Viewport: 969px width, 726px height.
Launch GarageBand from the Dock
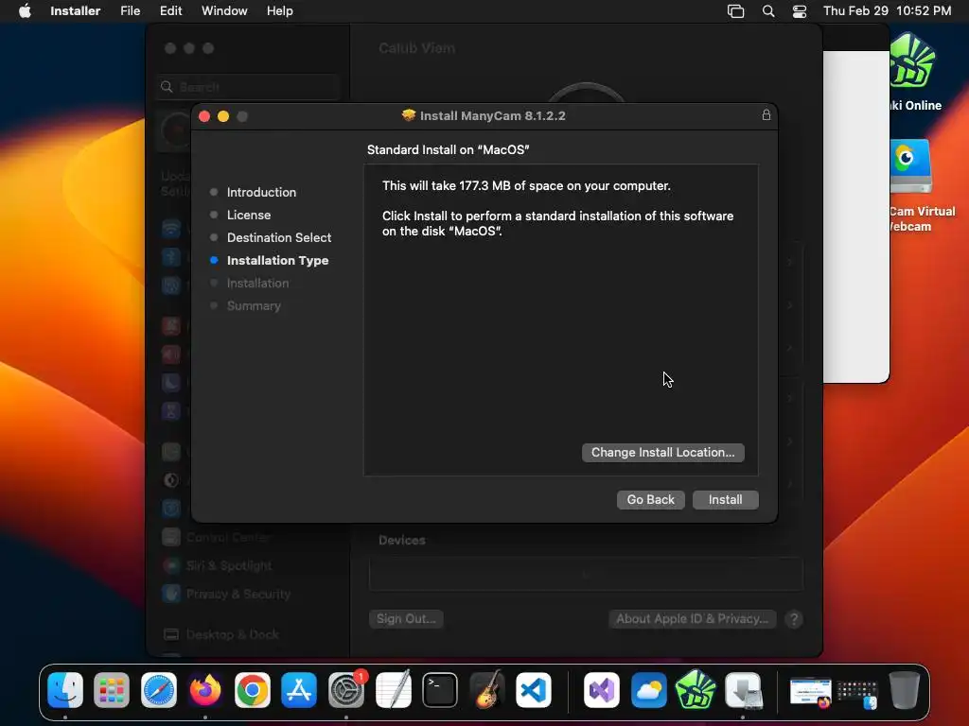pos(487,689)
